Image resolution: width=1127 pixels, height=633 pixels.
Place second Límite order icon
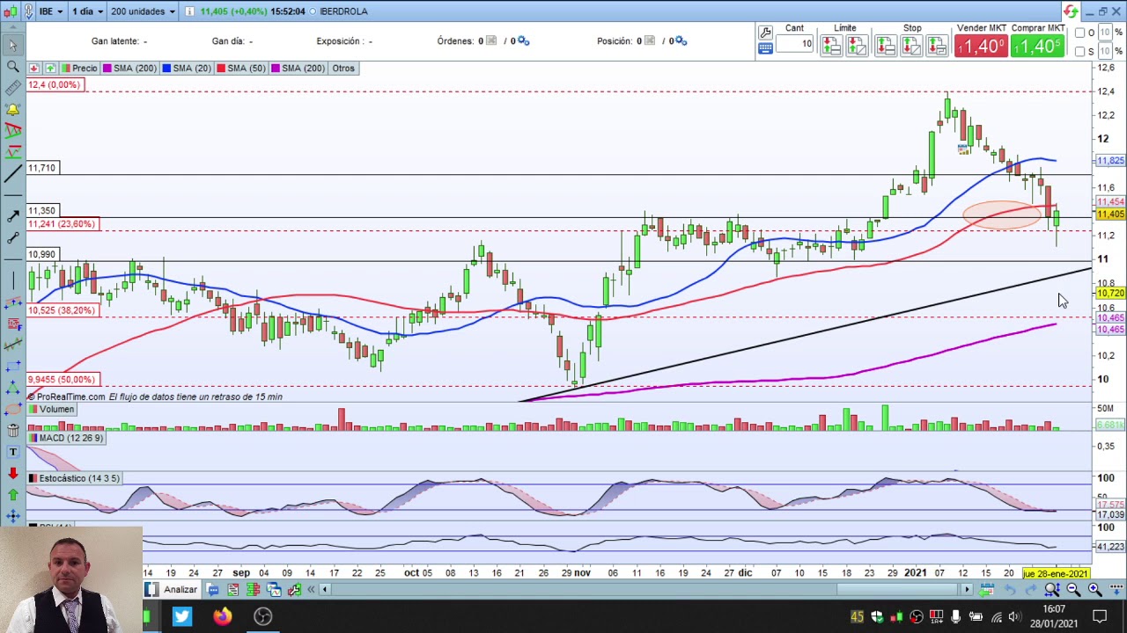[857, 46]
